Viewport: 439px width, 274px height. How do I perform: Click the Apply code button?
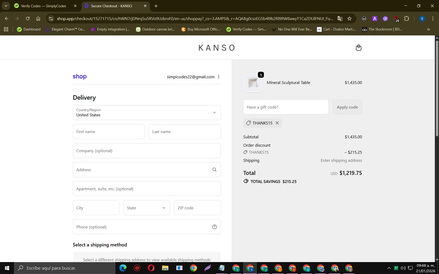click(347, 107)
